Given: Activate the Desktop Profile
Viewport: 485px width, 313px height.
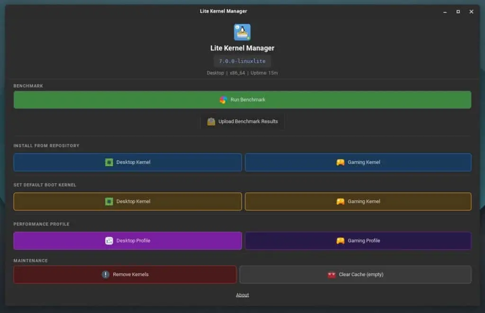Looking at the screenshot, I should tap(127, 241).
